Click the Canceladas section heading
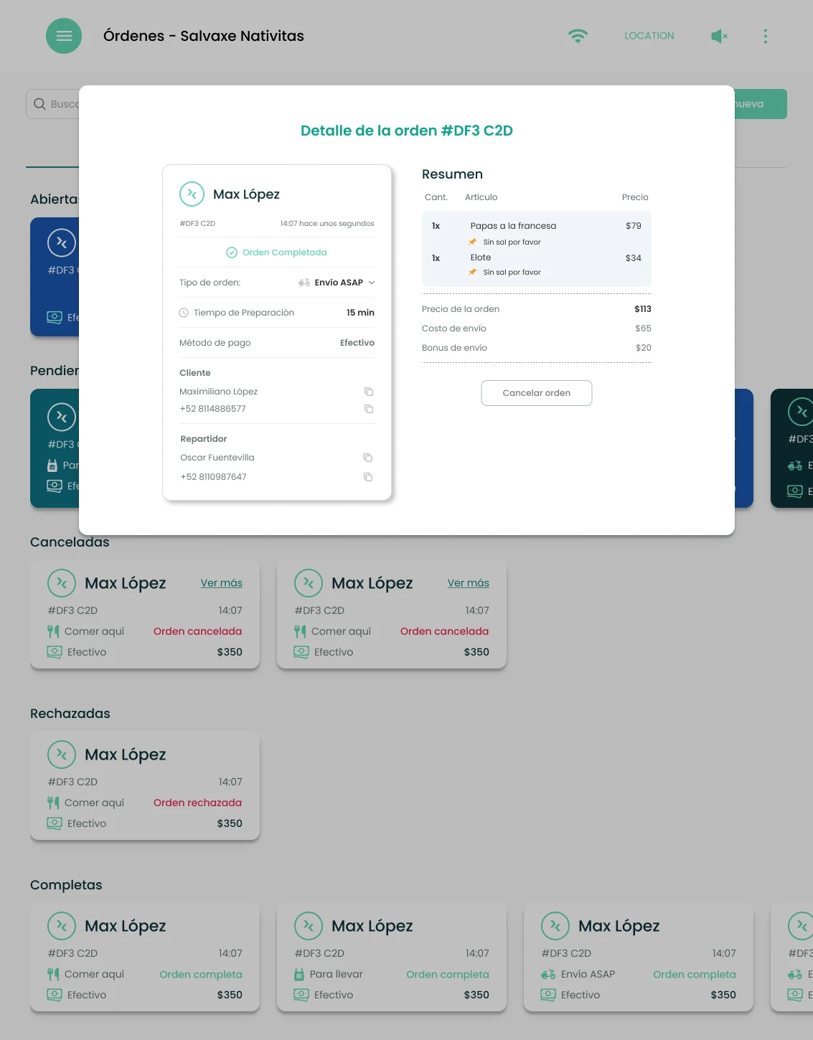This screenshot has width=813, height=1040. tap(70, 542)
